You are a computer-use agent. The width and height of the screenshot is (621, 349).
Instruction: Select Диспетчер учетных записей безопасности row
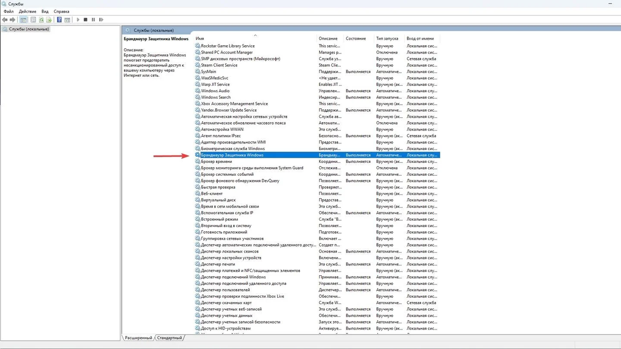[317, 322]
